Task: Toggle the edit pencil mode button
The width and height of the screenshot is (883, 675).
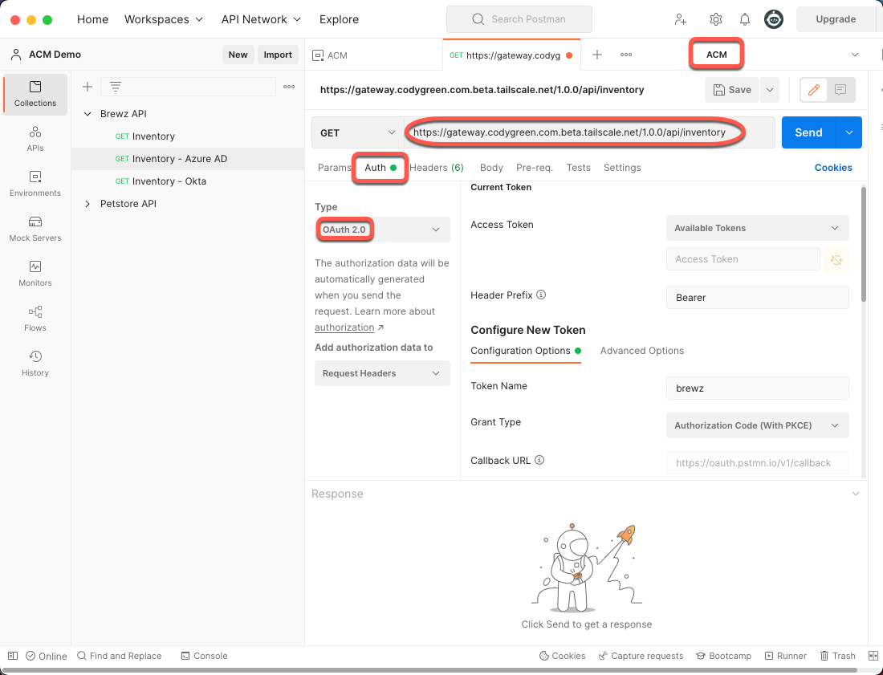Action: click(814, 90)
